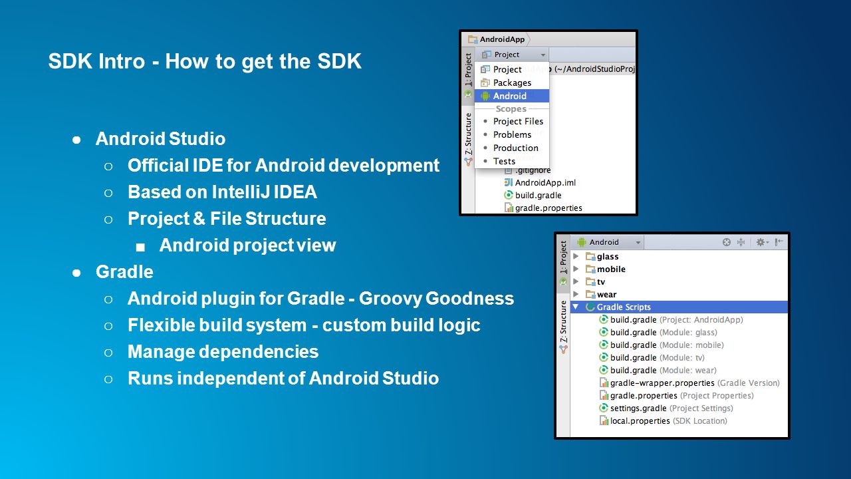Open gradle.properties (Project Properties)
This screenshot has width=851, height=479.
(x=676, y=395)
